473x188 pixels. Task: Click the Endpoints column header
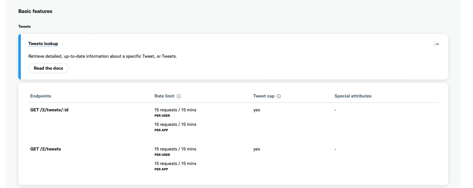(41, 96)
